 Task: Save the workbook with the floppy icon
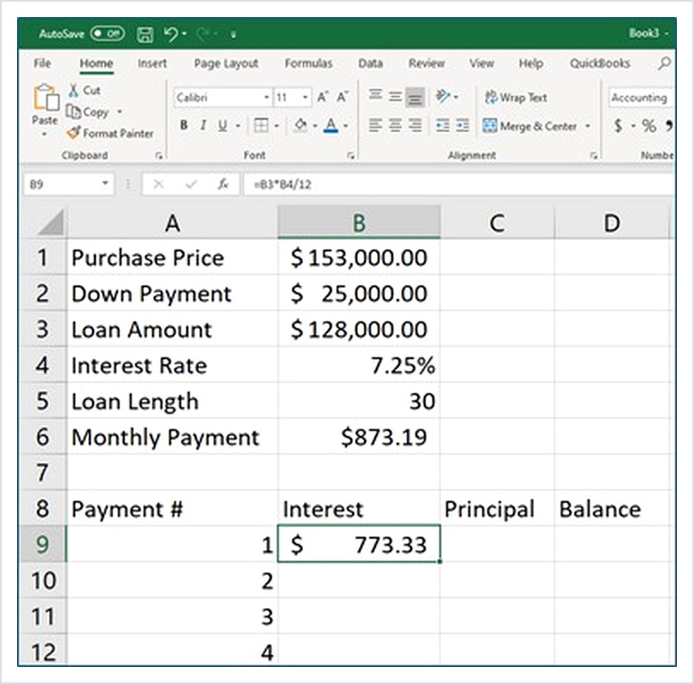144,34
